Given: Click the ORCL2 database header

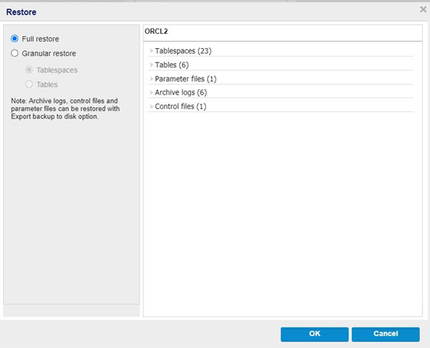Looking at the screenshot, I should click(x=156, y=32).
